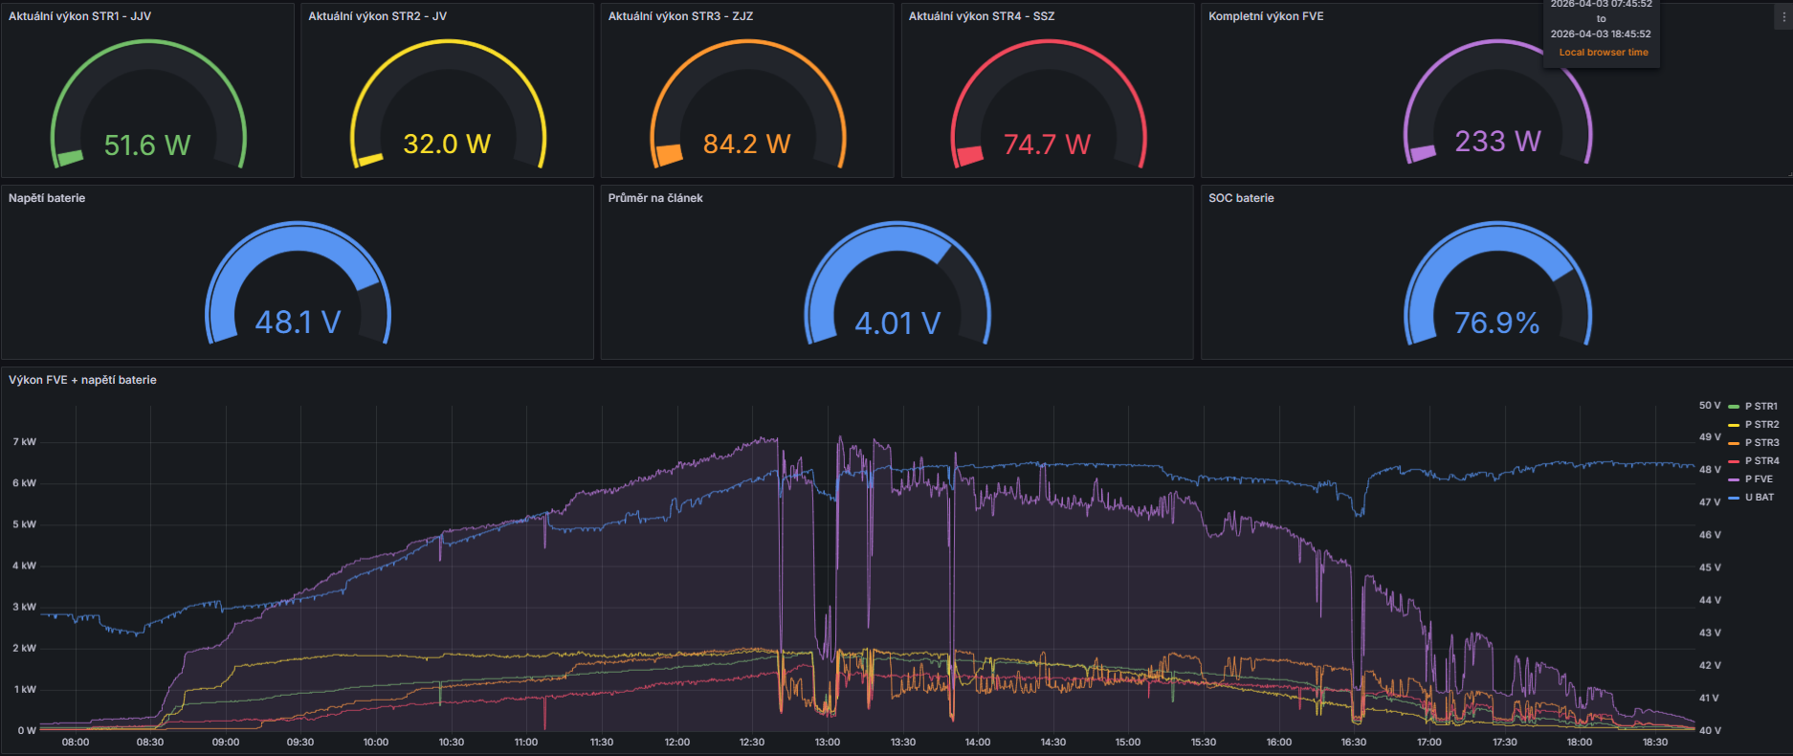Open the Kompletní výkon FVE panel three-dot menu

point(1783,16)
